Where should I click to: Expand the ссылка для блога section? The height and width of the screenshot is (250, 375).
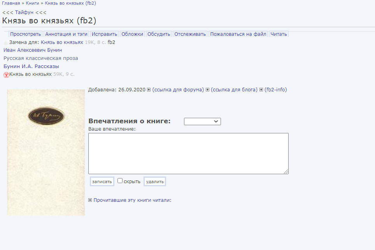pos(208,90)
